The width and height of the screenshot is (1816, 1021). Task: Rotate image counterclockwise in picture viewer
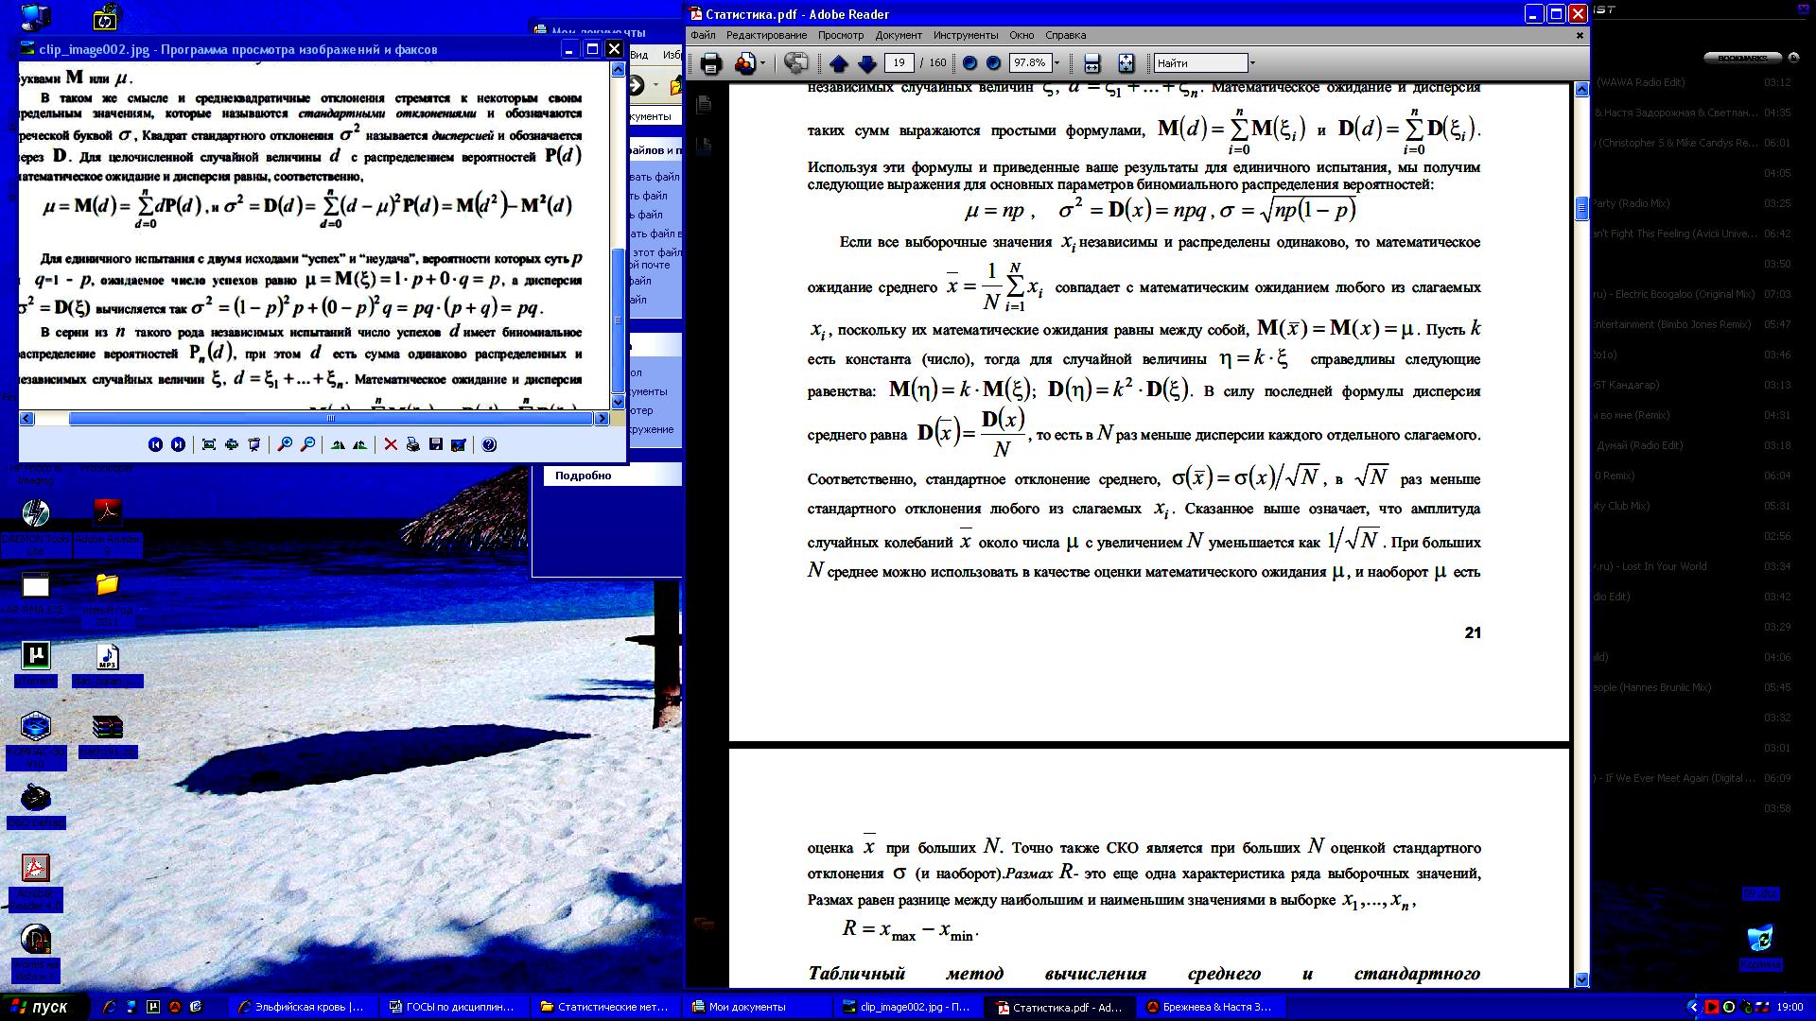360,444
